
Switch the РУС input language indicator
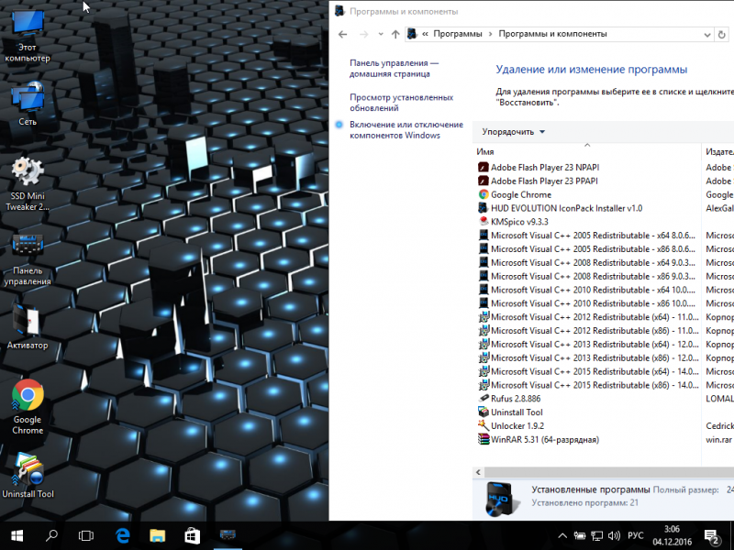[x=635, y=535]
